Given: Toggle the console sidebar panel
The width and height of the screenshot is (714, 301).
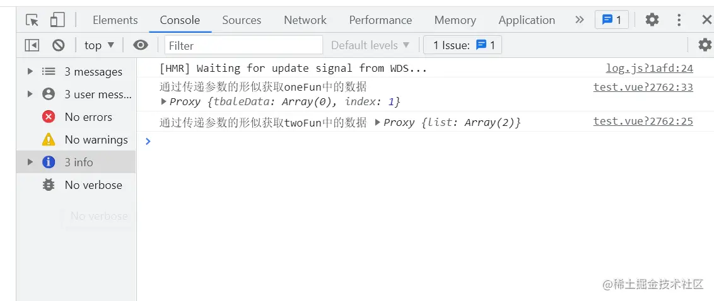Looking at the screenshot, I should (x=32, y=45).
